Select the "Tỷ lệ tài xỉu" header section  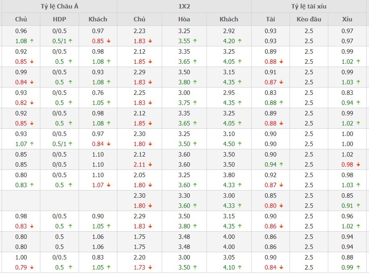pyautogui.click(x=309, y=6)
